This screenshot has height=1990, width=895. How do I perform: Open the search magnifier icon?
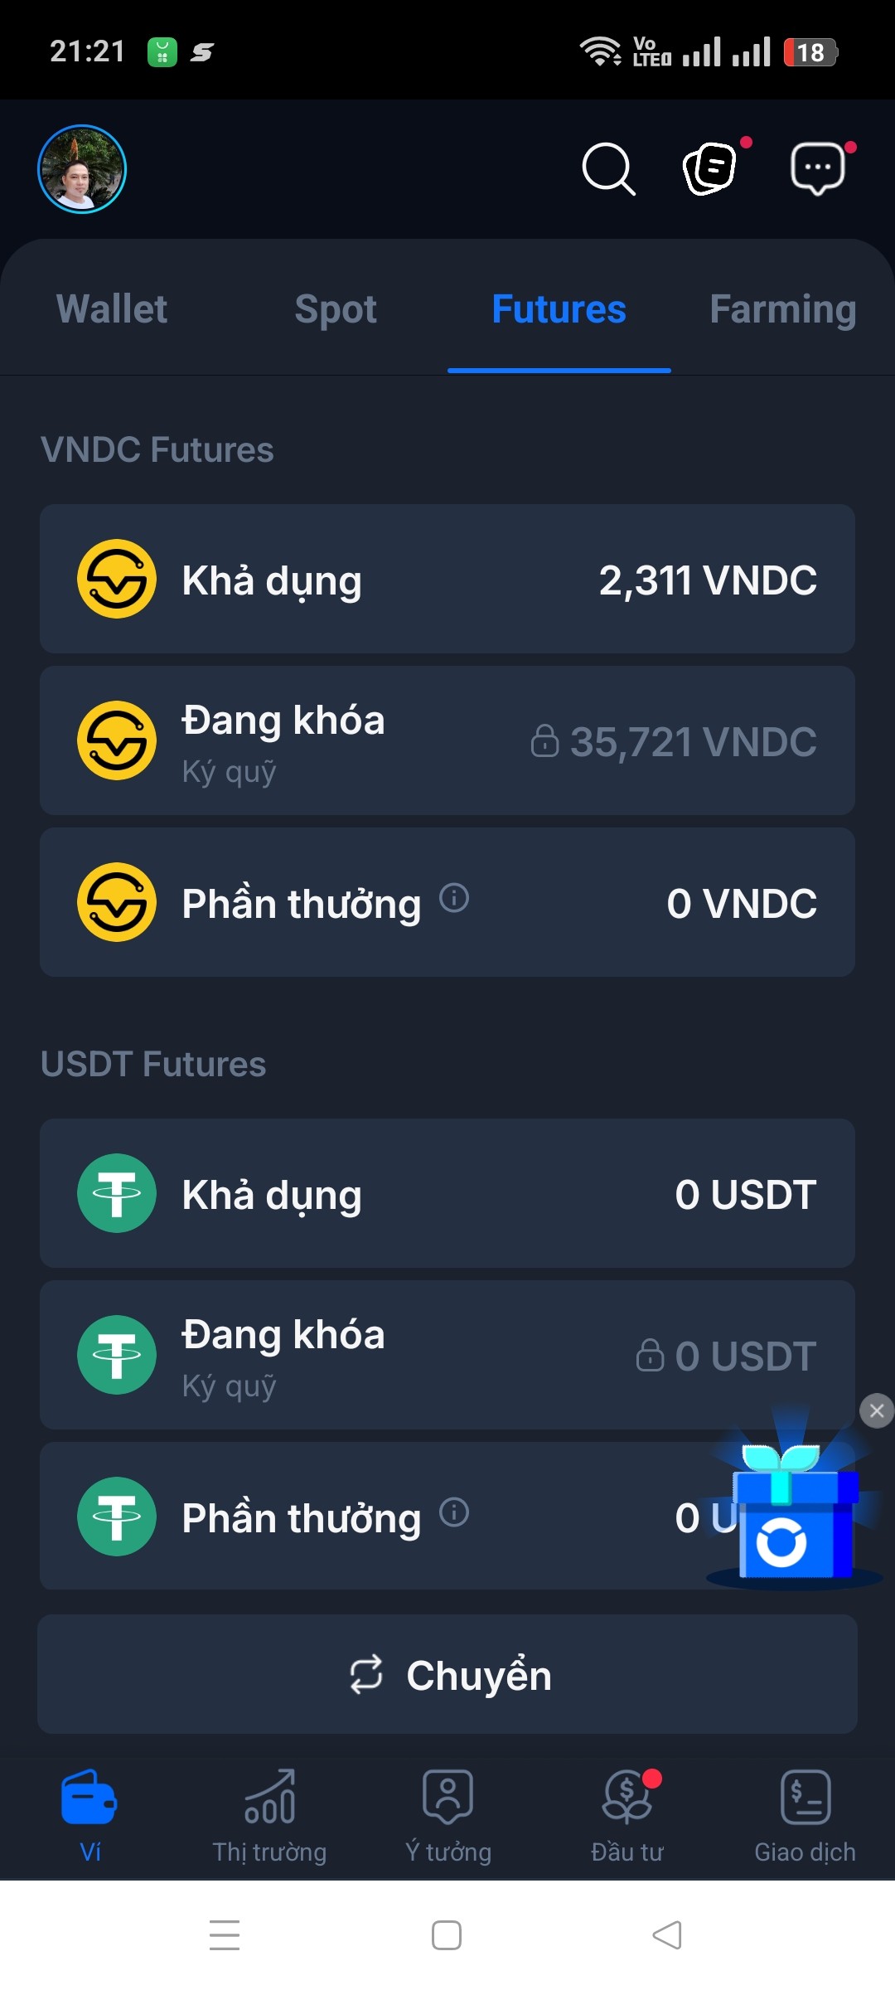point(608,169)
